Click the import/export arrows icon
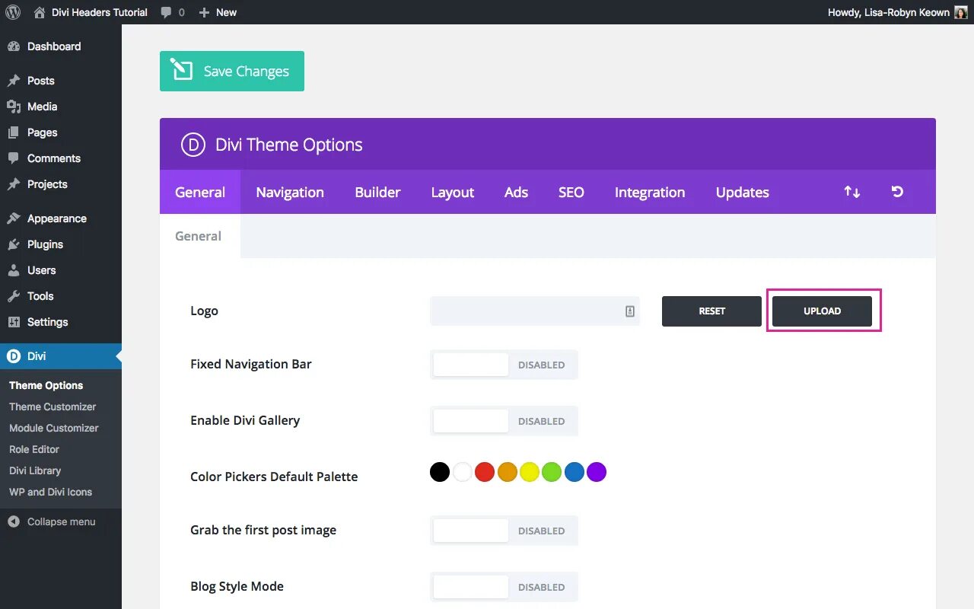The height and width of the screenshot is (609, 974). 852,192
